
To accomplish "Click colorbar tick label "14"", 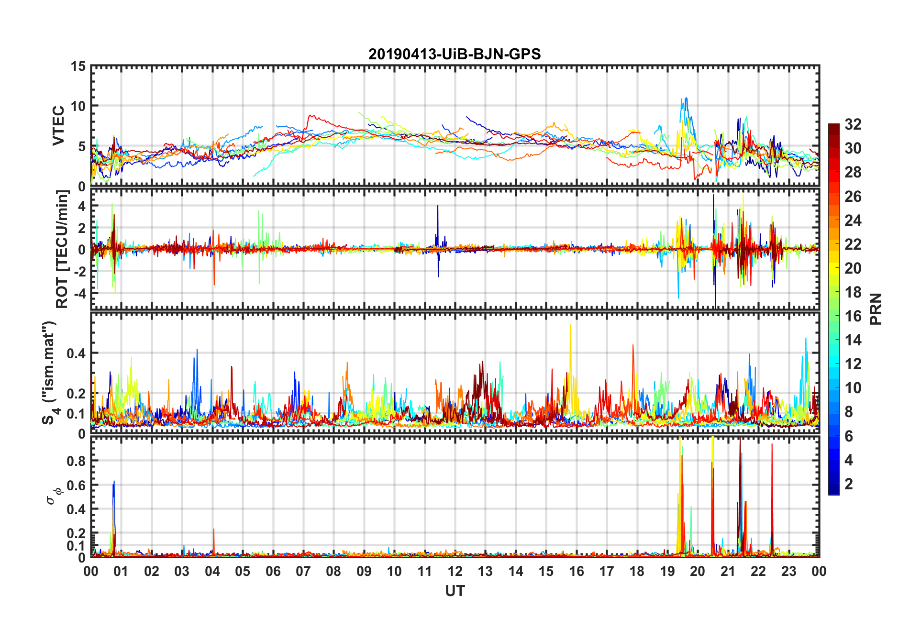I will tap(853, 340).
